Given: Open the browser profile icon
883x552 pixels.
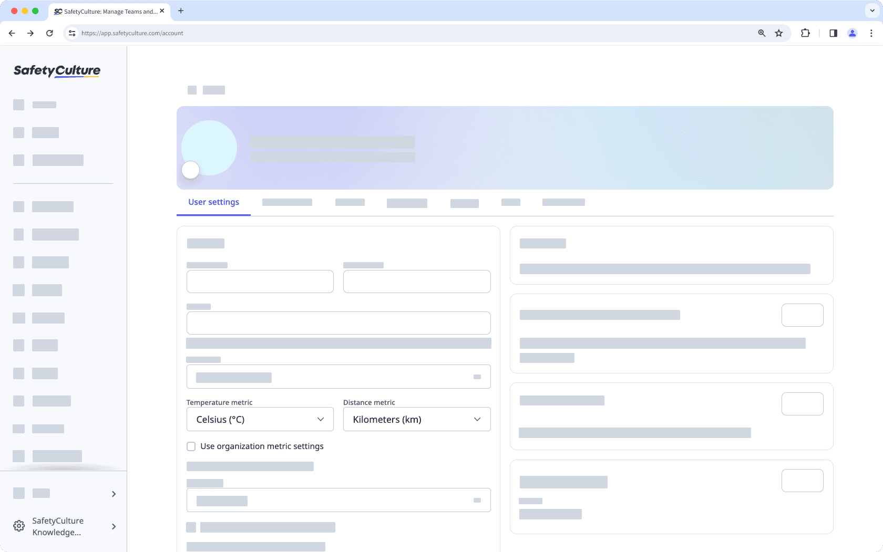Looking at the screenshot, I should pos(852,33).
